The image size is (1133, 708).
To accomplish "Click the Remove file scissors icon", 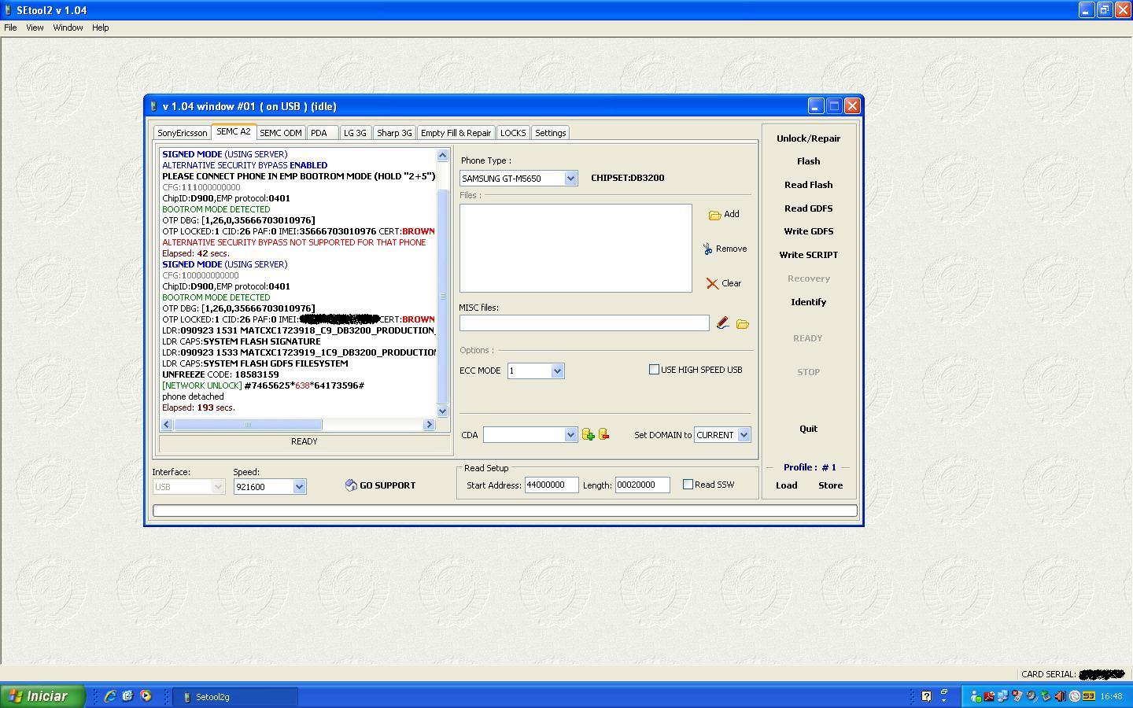I will coord(708,249).
